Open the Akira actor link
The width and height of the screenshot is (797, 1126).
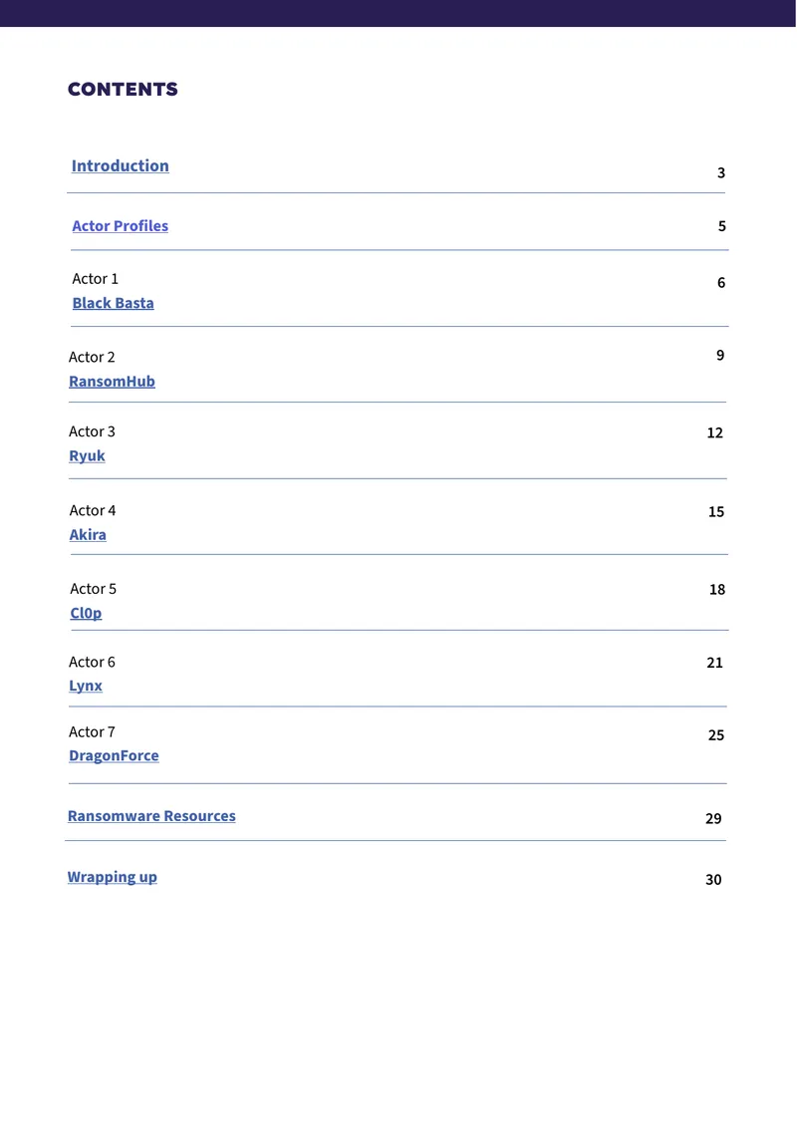88,535
